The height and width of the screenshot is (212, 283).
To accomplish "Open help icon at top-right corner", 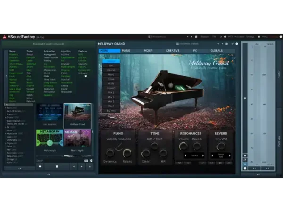I will [281, 37].
